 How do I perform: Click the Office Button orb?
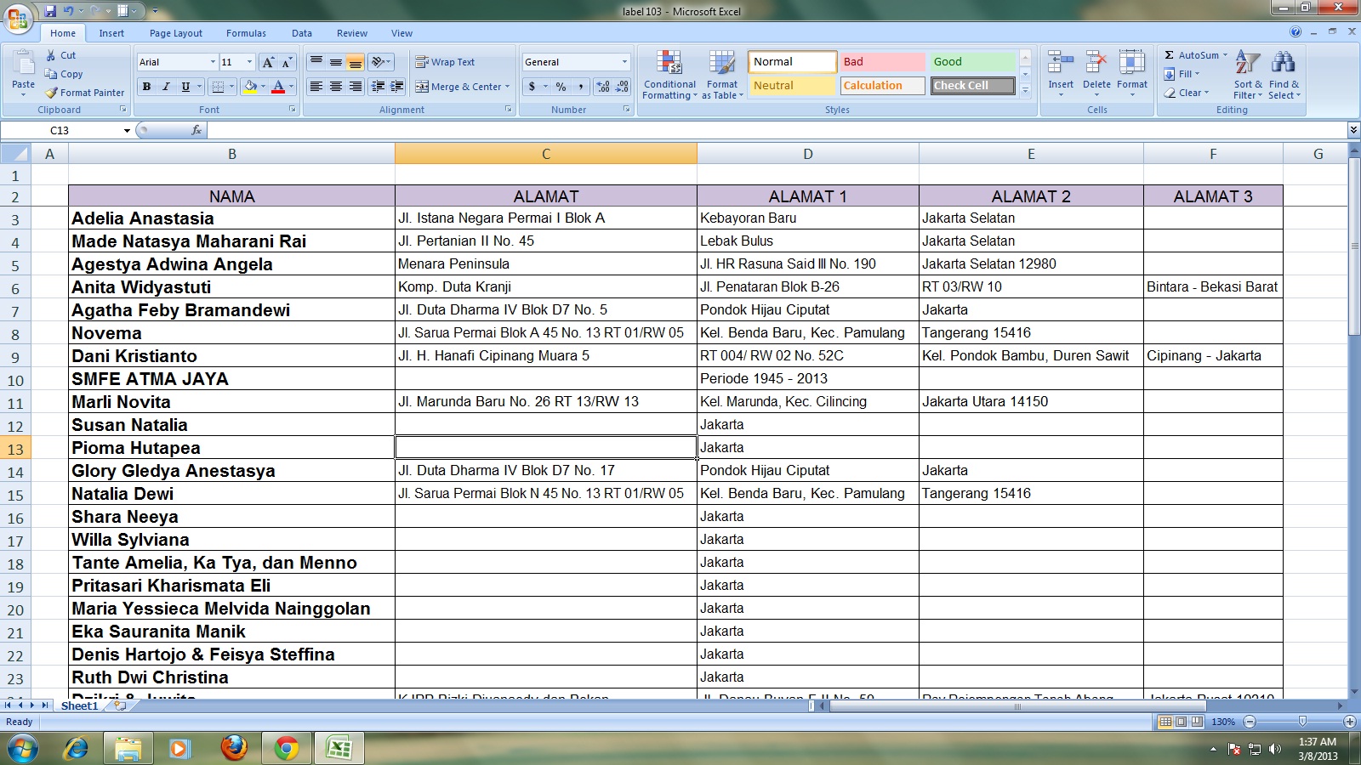(18, 17)
